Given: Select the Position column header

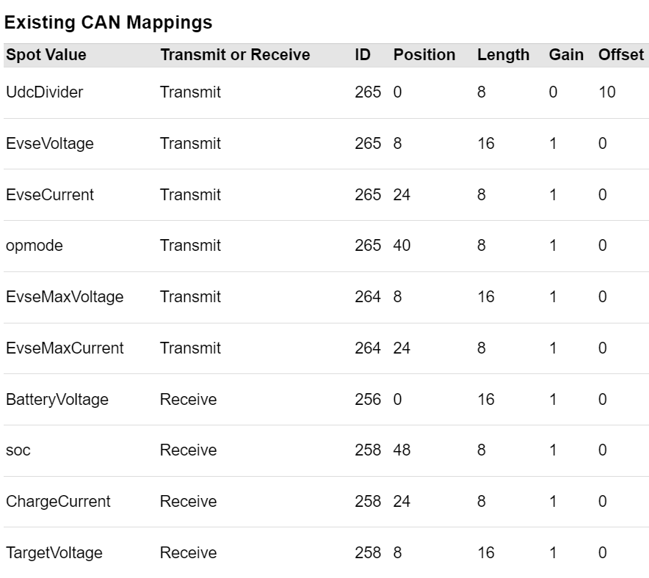Looking at the screenshot, I should pos(424,55).
